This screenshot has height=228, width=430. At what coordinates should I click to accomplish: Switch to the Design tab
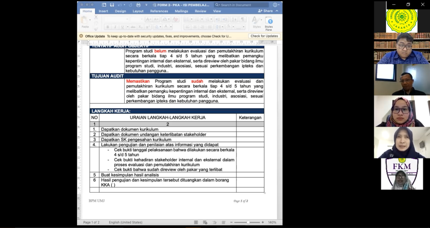[120, 11]
